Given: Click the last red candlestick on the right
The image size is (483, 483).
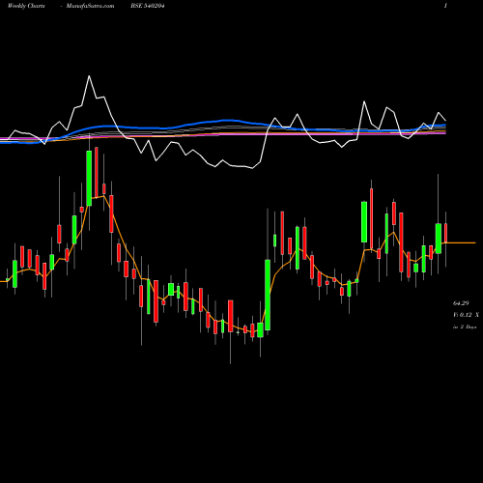Looking at the screenshot, I should click(x=446, y=233).
